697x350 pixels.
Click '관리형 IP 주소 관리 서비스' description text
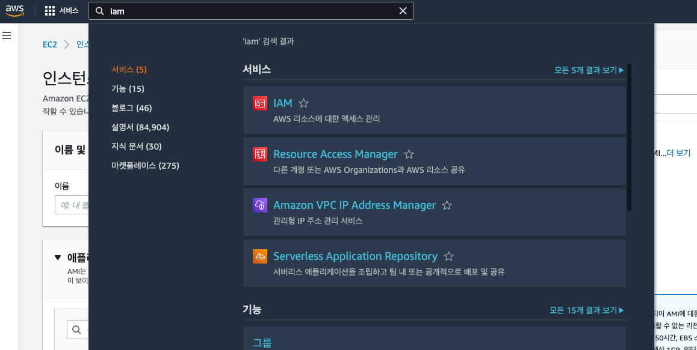click(318, 220)
